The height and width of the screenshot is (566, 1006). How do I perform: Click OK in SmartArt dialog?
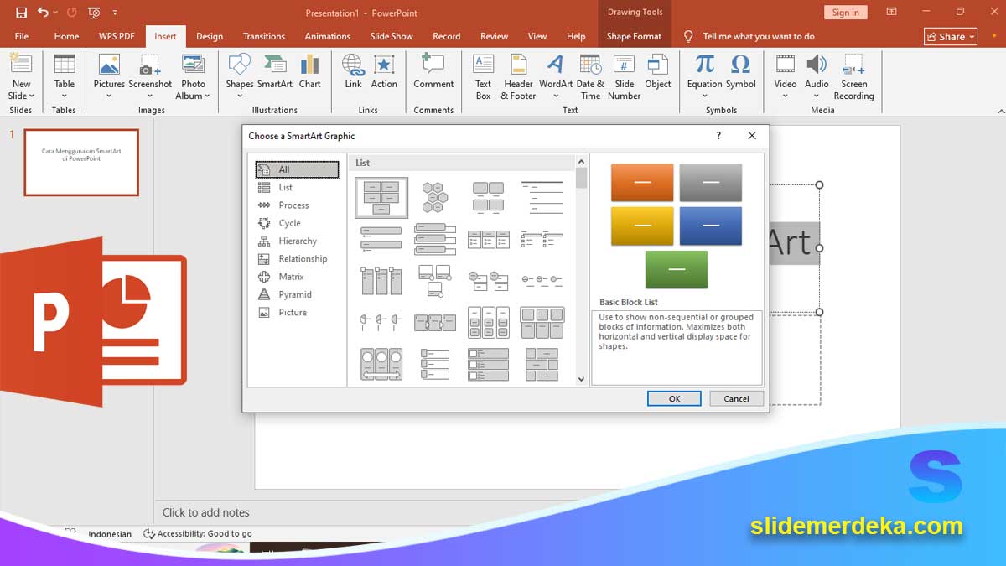(674, 398)
